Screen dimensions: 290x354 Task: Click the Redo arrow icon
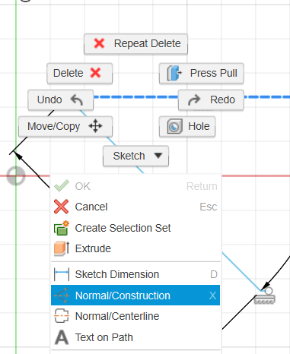(194, 100)
